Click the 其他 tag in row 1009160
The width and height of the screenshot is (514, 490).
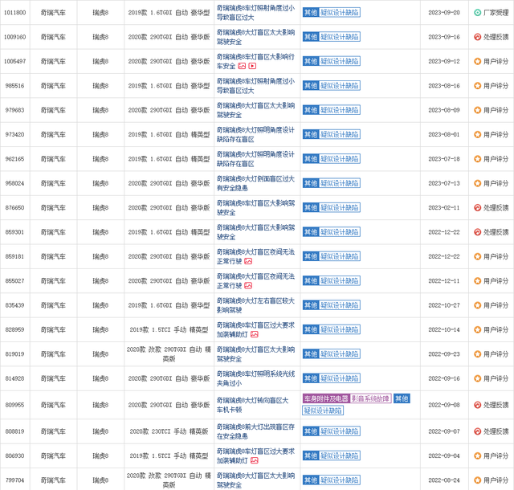[311, 37]
